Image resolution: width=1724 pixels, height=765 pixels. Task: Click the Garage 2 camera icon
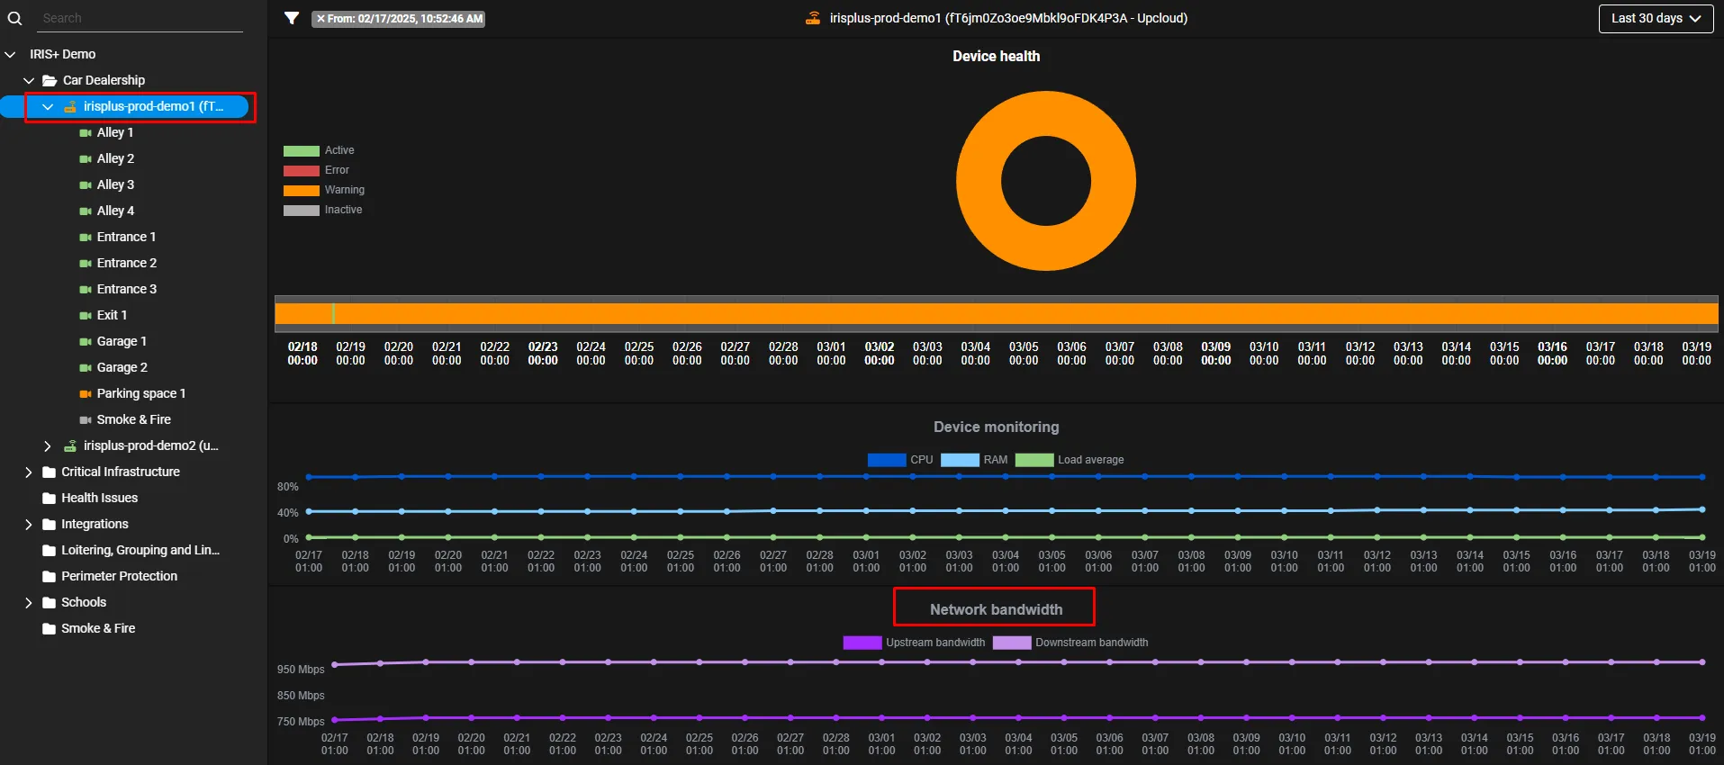pos(86,367)
